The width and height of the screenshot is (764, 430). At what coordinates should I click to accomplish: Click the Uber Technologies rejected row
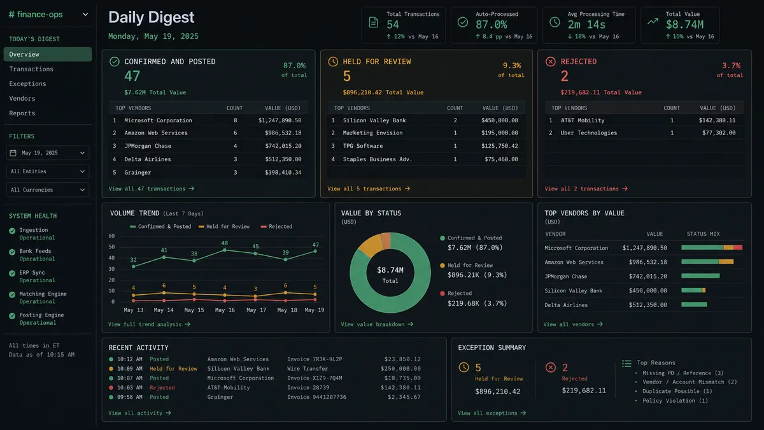pos(644,133)
